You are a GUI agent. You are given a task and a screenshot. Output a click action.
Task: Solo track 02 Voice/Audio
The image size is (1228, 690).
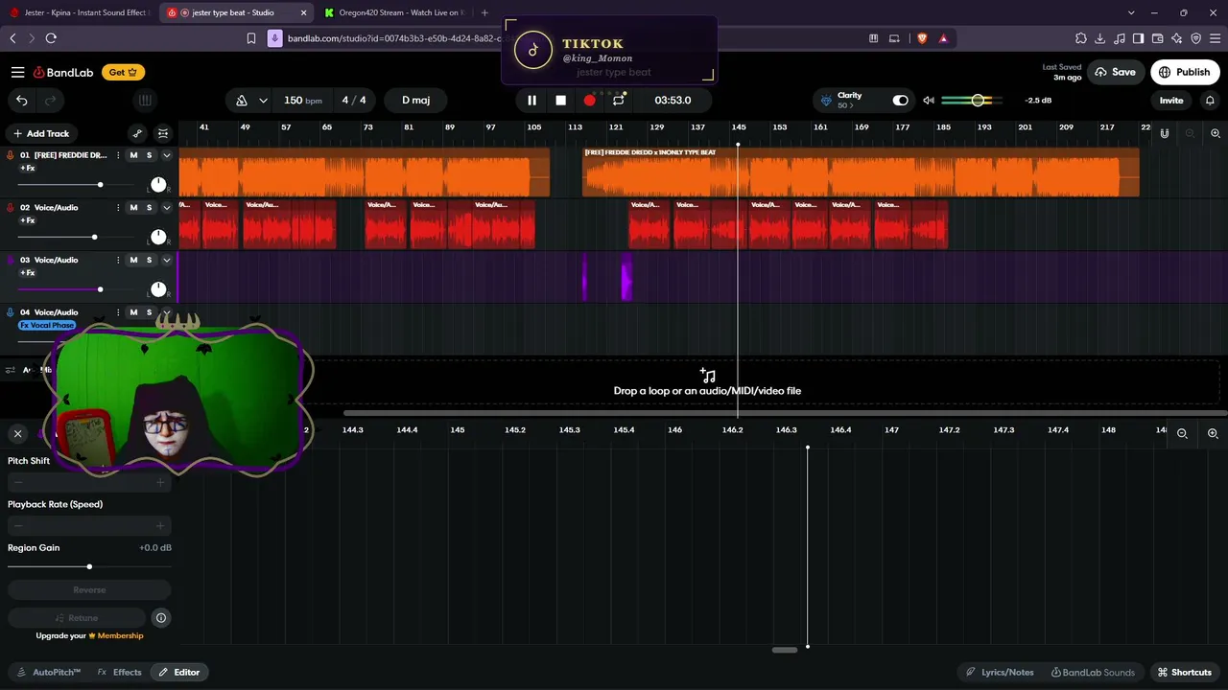click(x=149, y=208)
